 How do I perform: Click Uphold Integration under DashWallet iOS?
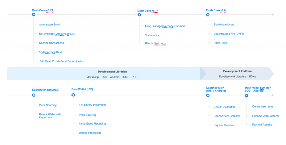(90, 133)
